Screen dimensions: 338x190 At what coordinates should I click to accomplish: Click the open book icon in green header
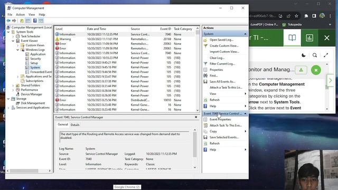(x=292, y=38)
